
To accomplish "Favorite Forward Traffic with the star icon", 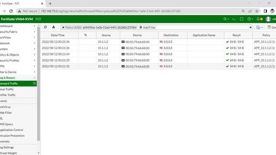I will (34, 84).
